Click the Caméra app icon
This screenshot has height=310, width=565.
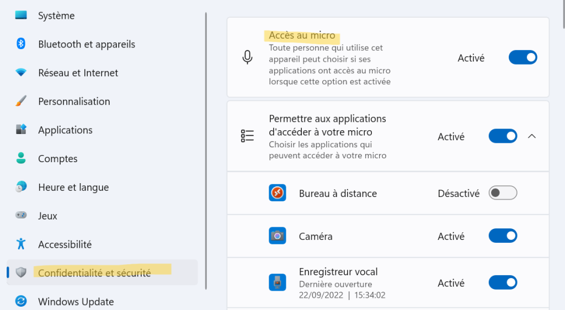(x=278, y=236)
